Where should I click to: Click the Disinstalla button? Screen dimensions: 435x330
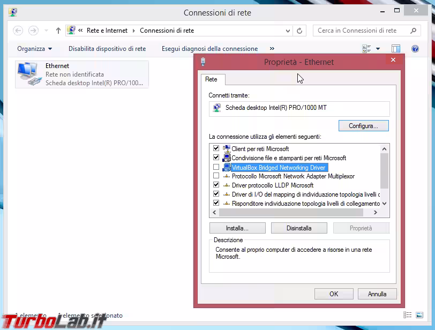point(299,227)
